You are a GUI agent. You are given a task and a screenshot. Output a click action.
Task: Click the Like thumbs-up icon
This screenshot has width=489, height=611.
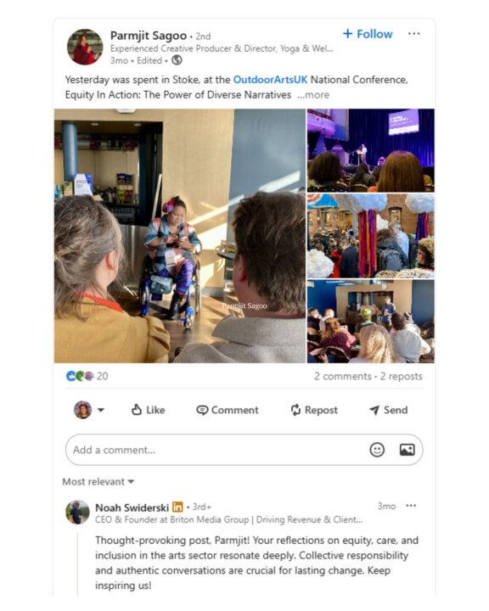136,410
